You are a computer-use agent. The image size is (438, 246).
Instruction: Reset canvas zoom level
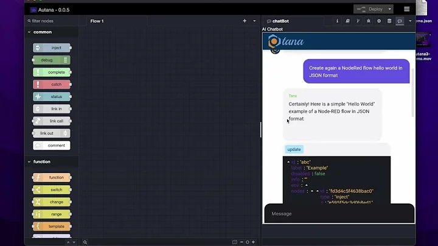247,242
